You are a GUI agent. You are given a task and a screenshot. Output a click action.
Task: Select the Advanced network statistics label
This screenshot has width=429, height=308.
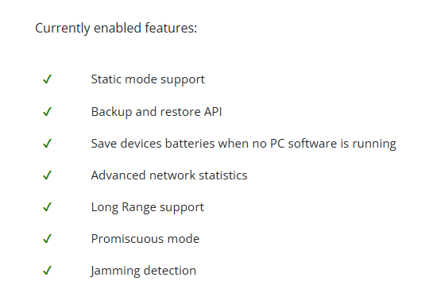coord(169,175)
